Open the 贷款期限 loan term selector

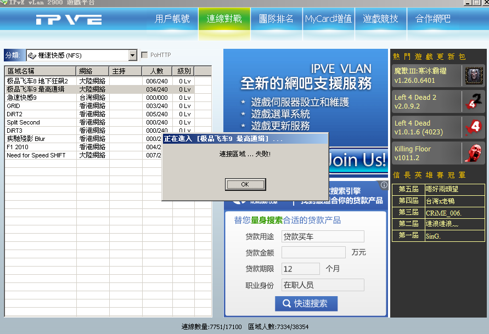click(300, 269)
